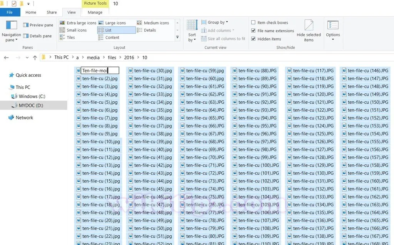Click image icon of ten-file-cu (130).JPG
394x245 pixels.
point(289,173)
